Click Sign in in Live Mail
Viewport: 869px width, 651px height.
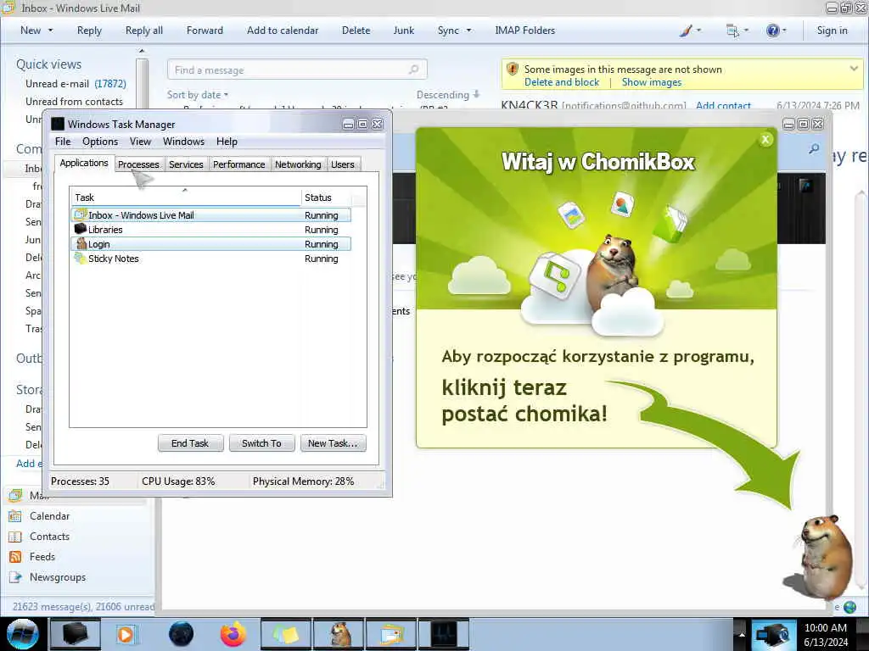click(x=832, y=31)
